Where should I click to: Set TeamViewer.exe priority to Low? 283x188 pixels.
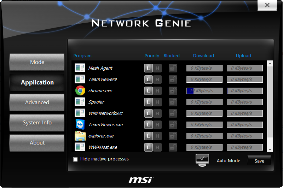[149, 125]
